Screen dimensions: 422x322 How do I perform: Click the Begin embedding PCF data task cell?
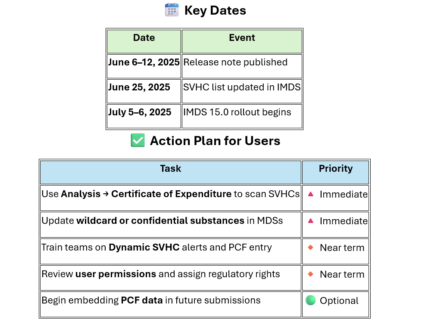point(171,304)
